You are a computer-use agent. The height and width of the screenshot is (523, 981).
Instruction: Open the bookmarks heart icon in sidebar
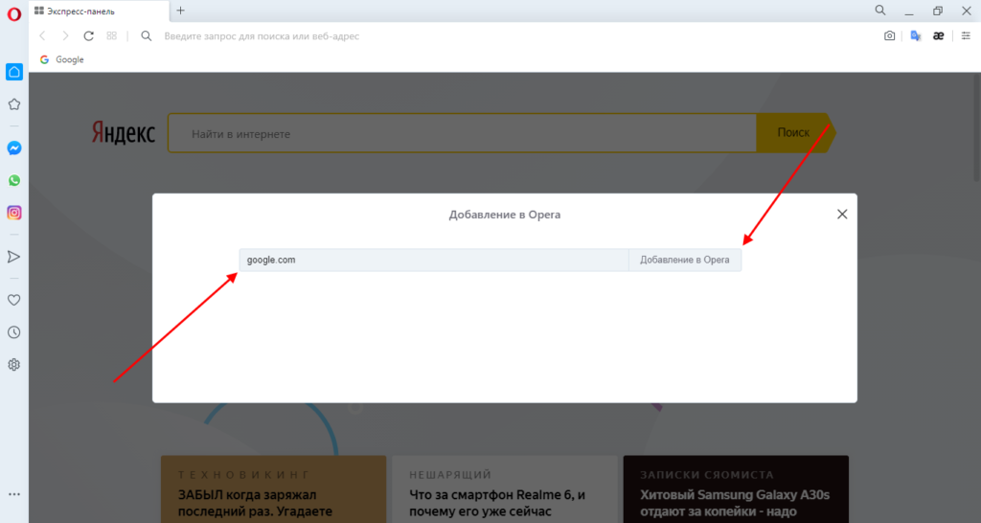click(14, 300)
